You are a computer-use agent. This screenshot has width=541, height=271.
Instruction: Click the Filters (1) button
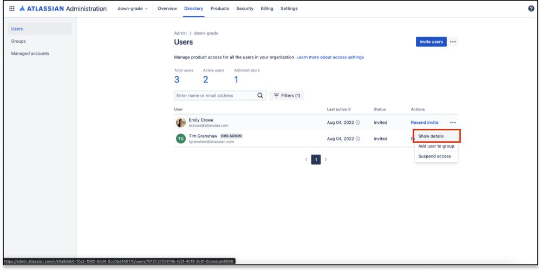coord(286,96)
